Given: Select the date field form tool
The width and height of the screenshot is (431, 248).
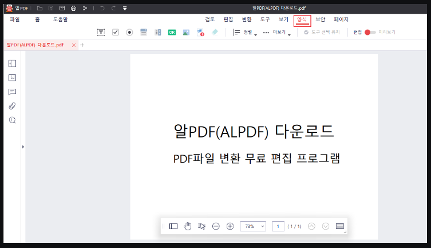Looking at the screenshot, I should coord(200,33).
